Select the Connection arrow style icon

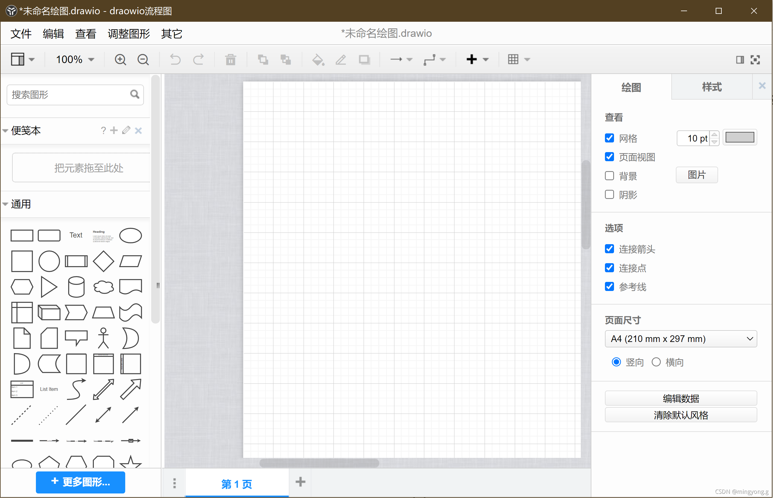pos(398,59)
